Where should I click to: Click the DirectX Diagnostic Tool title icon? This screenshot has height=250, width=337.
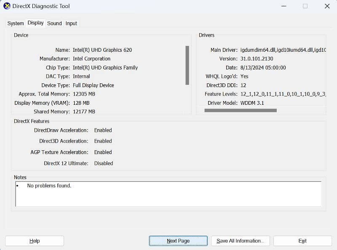pyautogui.click(x=7, y=6)
